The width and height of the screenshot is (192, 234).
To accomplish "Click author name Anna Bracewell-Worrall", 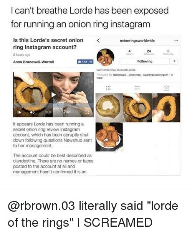I will pyautogui.click(x=33, y=62).
